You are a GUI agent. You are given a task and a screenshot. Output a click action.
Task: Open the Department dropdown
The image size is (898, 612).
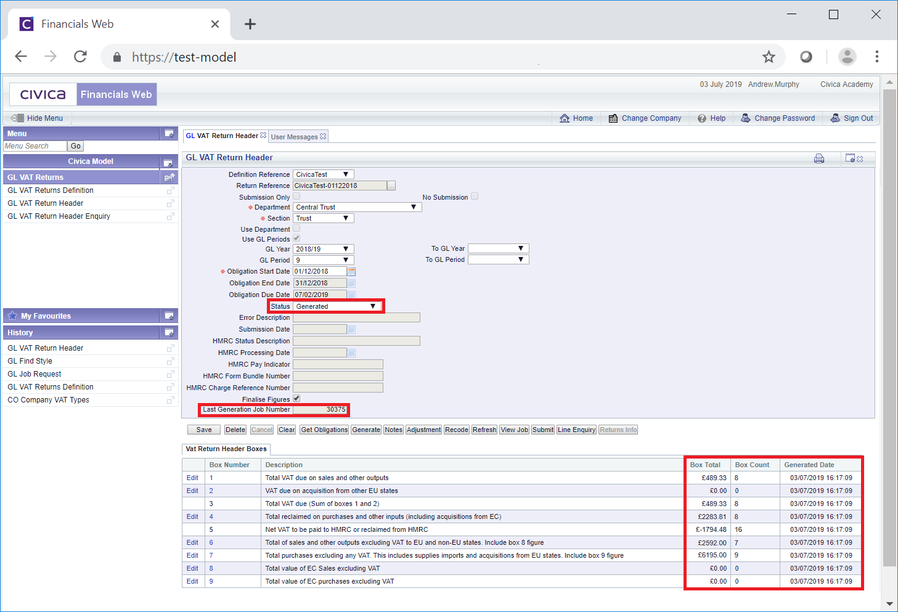point(357,207)
